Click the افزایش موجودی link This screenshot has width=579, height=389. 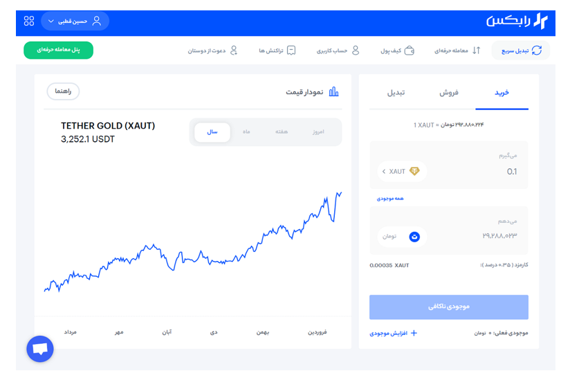(394, 334)
